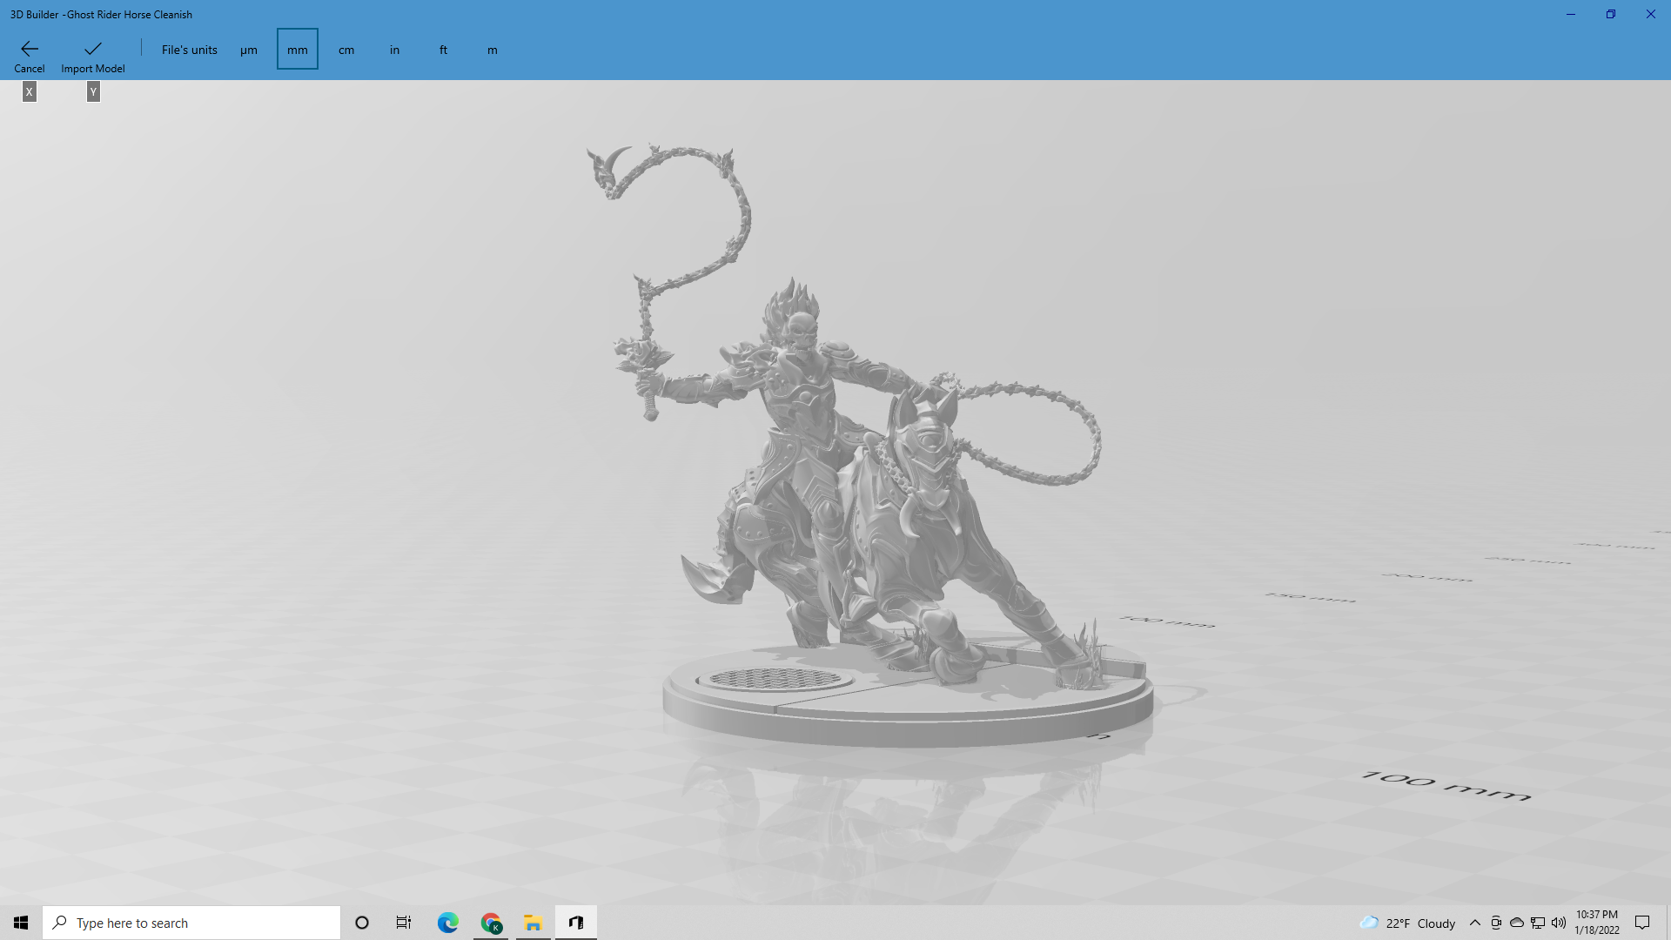Click the Y key tip badge
This screenshot has width=1671, height=940.
coord(93,91)
